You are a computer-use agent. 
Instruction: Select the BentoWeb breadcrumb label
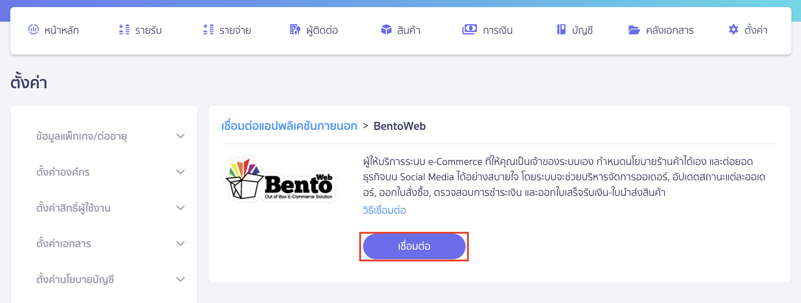pyautogui.click(x=399, y=126)
